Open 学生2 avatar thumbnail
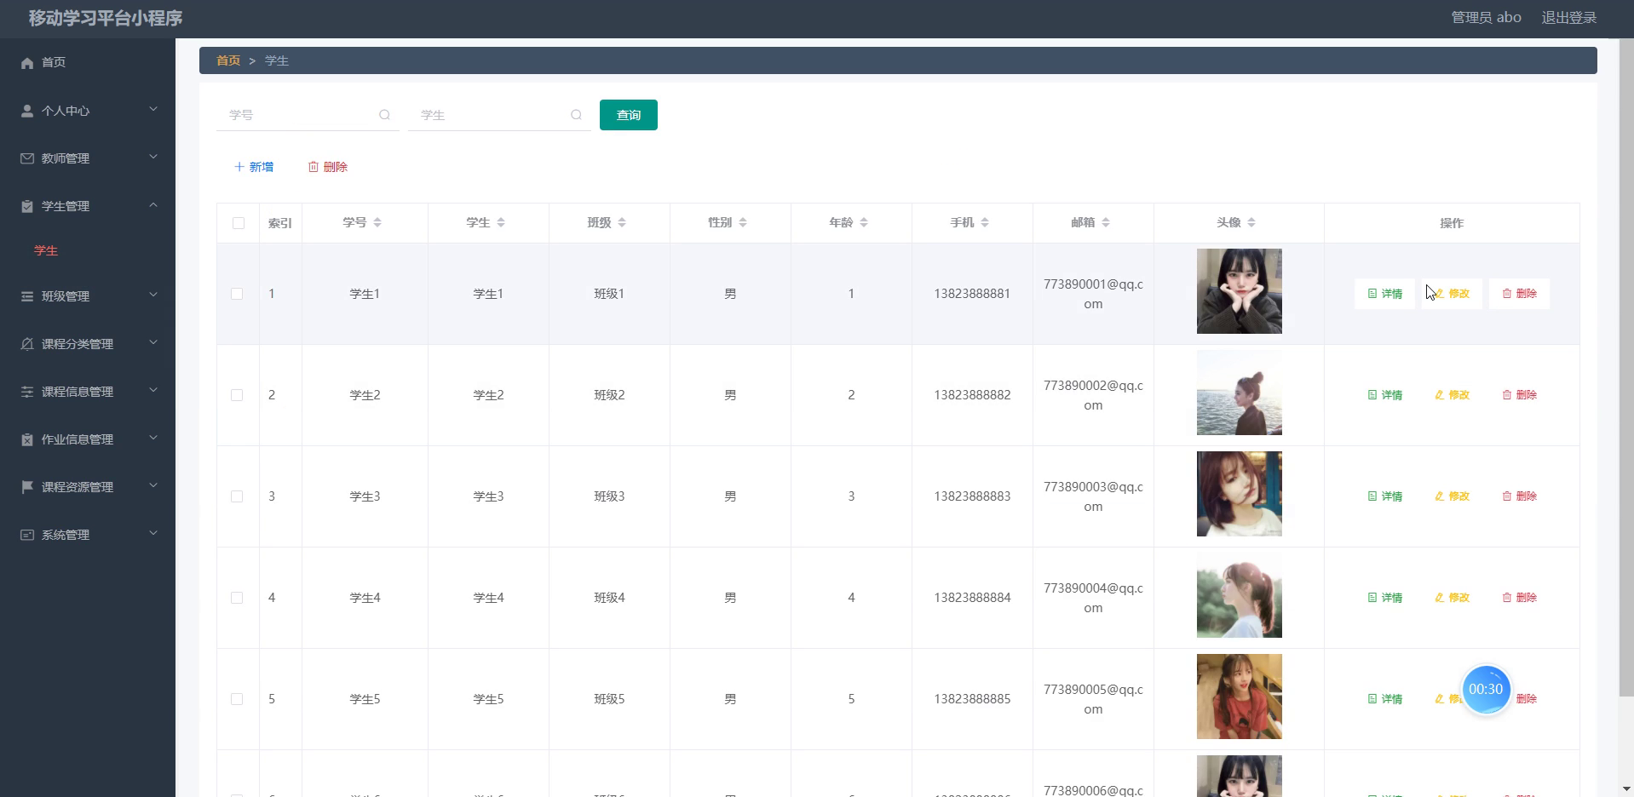The width and height of the screenshot is (1634, 797). 1239,393
